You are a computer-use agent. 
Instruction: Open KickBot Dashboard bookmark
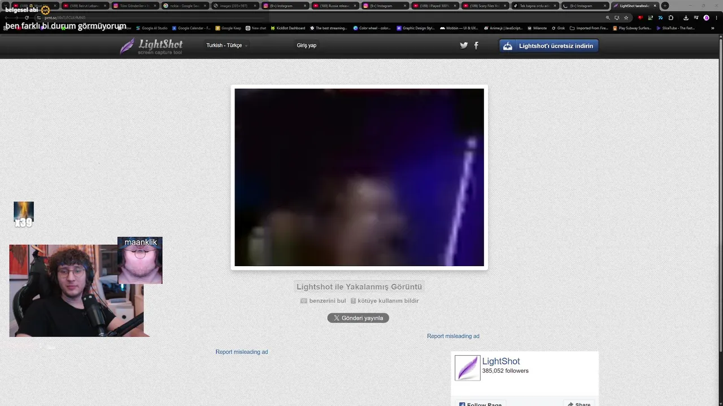(x=288, y=28)
